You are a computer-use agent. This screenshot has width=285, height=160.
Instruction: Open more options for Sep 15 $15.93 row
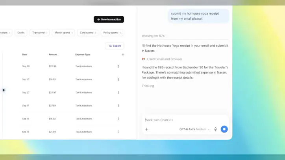coord(118,119)
